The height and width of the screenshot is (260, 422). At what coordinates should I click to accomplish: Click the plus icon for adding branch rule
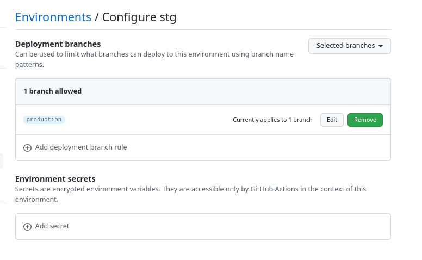[x=27, y=147]
